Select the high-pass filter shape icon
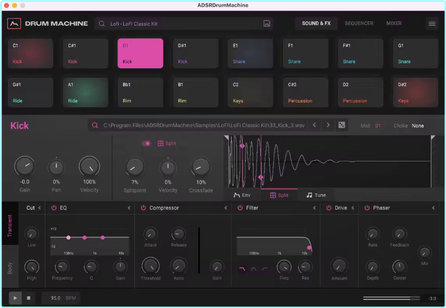Viewport: 446px width, 308px height. [265, 268]
